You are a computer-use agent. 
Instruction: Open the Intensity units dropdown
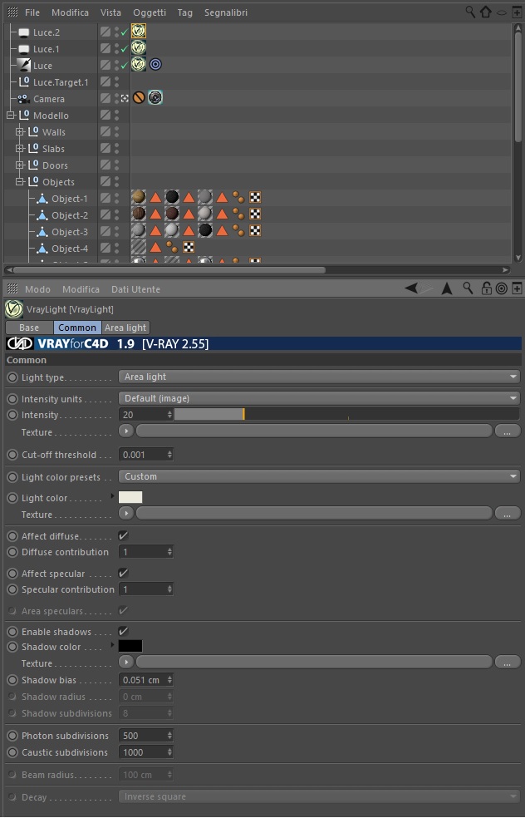(319, 398)
